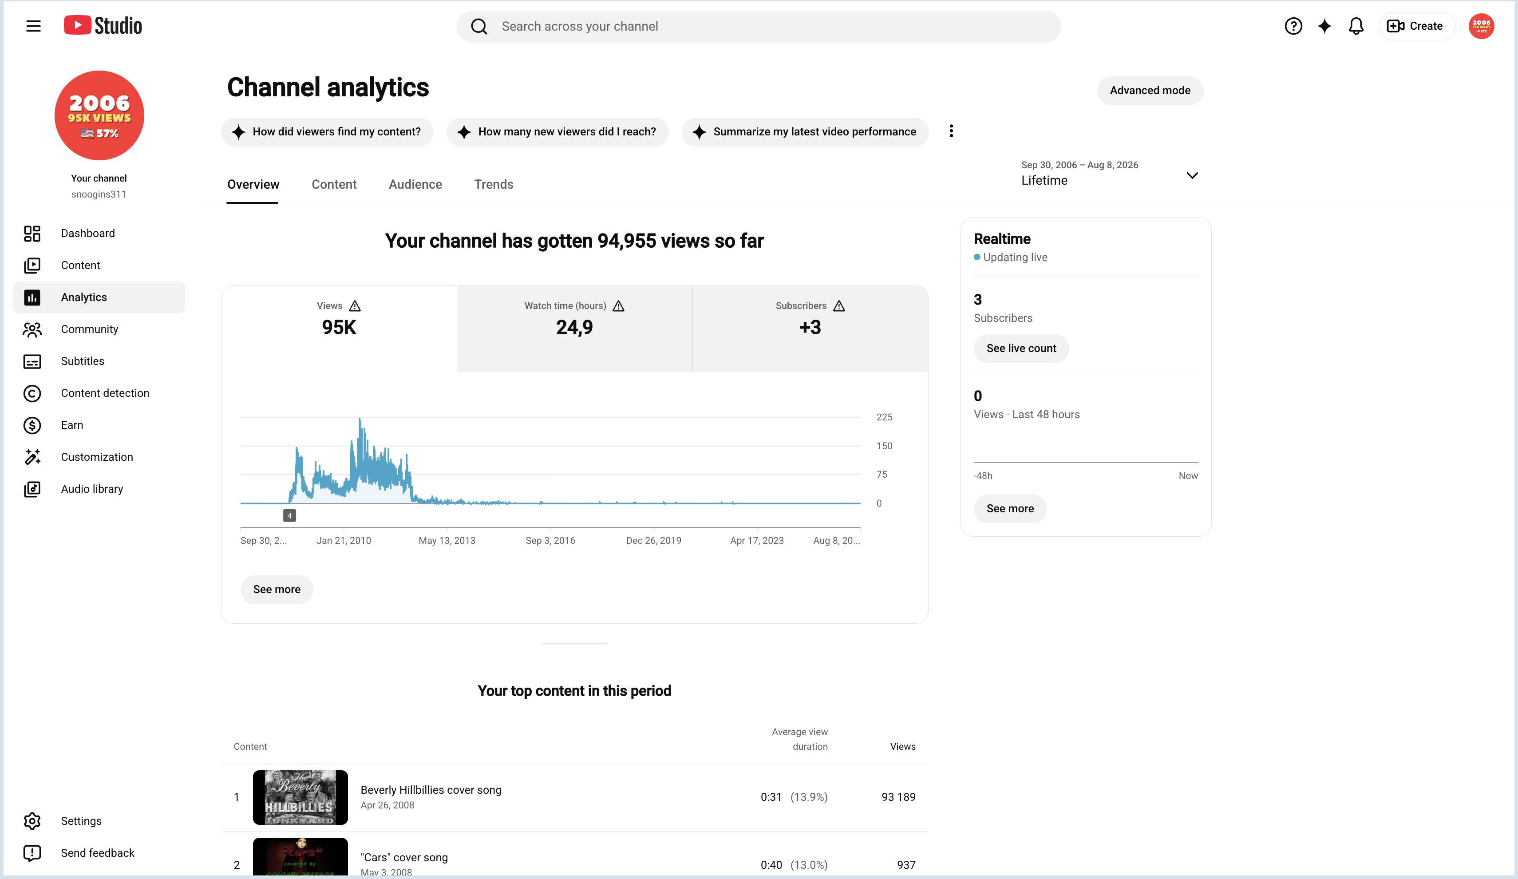Select the Views metric card
1518x879 pixels.
point(339,329)
